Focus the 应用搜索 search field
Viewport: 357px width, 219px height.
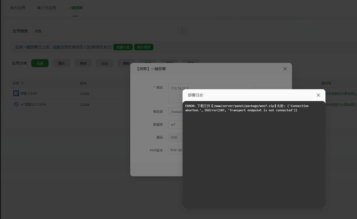click(105, 31)
